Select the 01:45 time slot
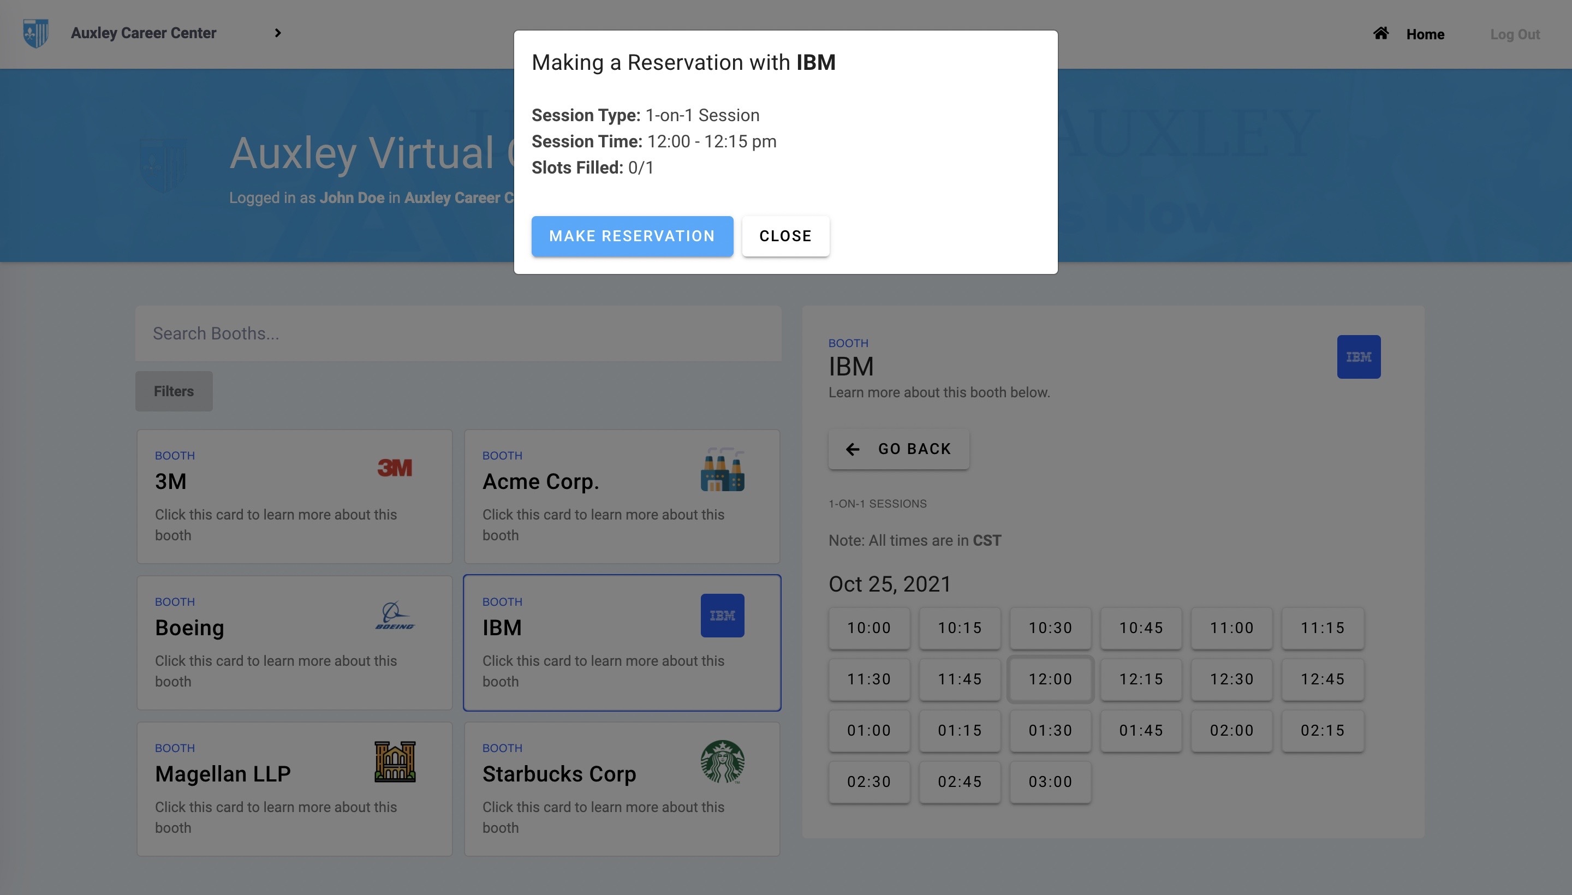Screen dimensions: 1572x895 [1141, 731]
